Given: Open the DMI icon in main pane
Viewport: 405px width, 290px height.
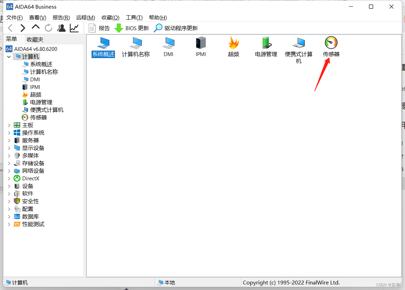Looking at the screenshot, I should pyautogui.click(x=168, y=47).
